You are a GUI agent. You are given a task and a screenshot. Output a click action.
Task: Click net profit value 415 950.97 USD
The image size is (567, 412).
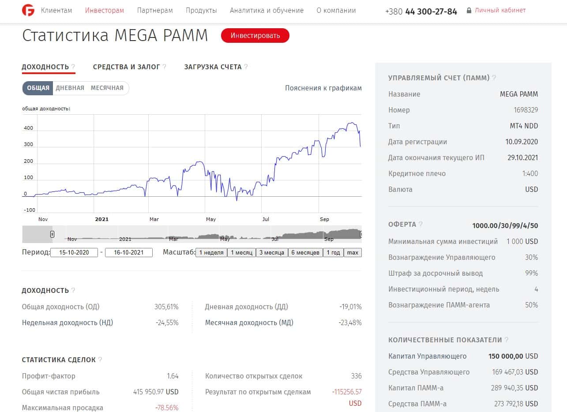(156, 392)
